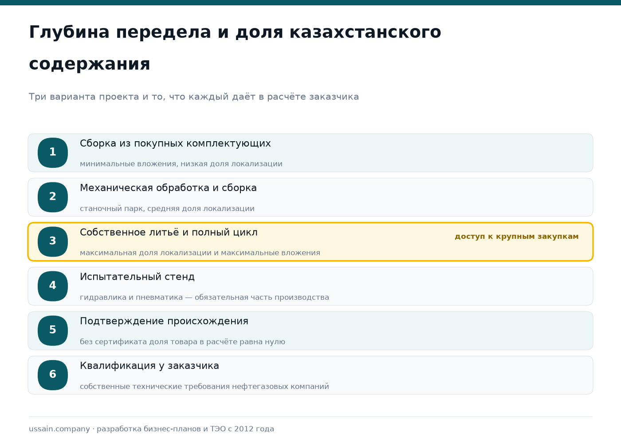Click "минимальные вложения, низкая доля локализации" text
621x444 pixels.
tap(181, 164)
